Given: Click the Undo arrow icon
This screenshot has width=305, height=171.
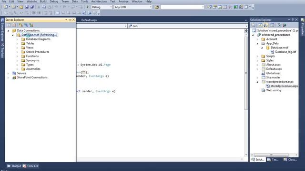Looking at the screenshot, I should [56, 7].
